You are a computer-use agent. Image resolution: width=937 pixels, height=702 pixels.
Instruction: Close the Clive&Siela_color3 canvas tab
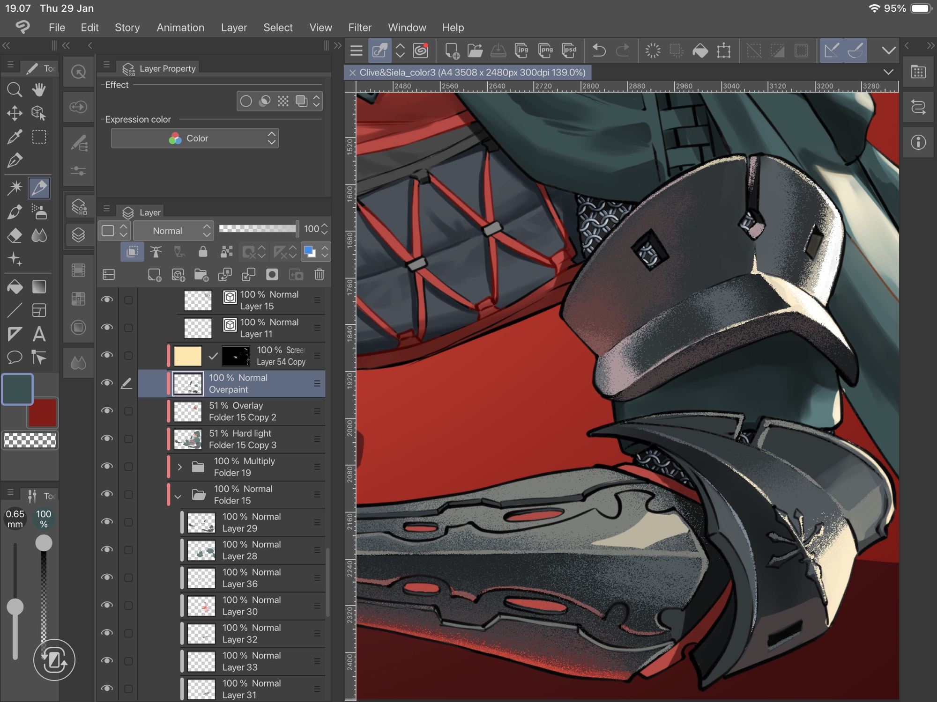[352, 73]
